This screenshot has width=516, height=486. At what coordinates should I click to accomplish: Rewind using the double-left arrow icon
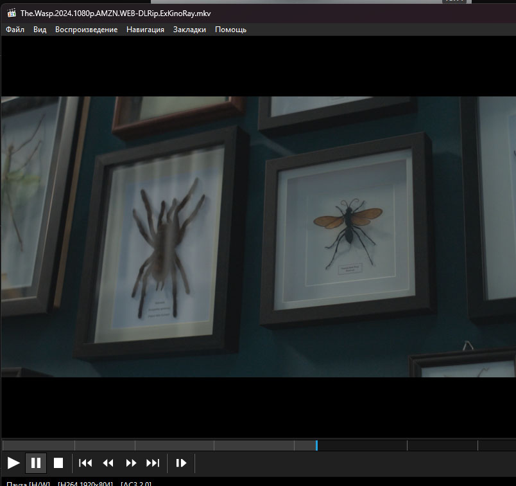point(108,463)
